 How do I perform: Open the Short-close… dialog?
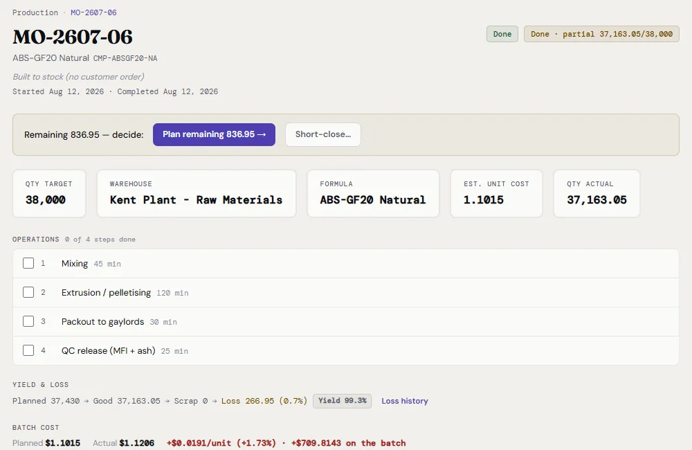[323, 134]
